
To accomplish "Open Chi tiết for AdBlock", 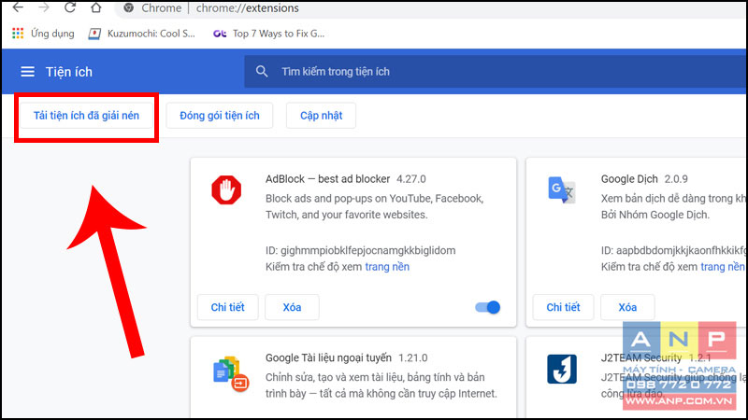I will coord(227,307).
